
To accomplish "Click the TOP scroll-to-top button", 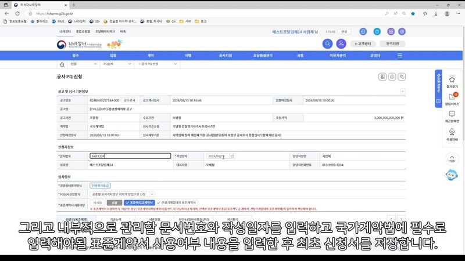I will [452, 159].
